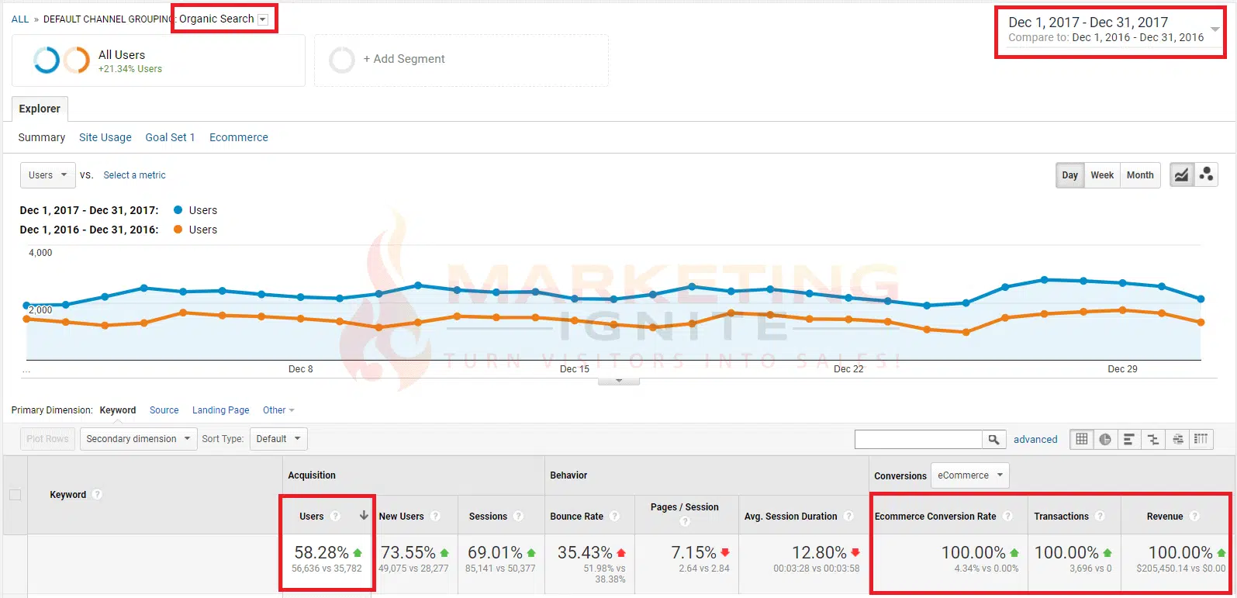Open the Site Usage tab

[105, 137]
